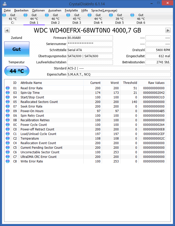The height and width of the screenshot is (226, 175).
Task: Open the Optionen menu
Action: (38, 10)
